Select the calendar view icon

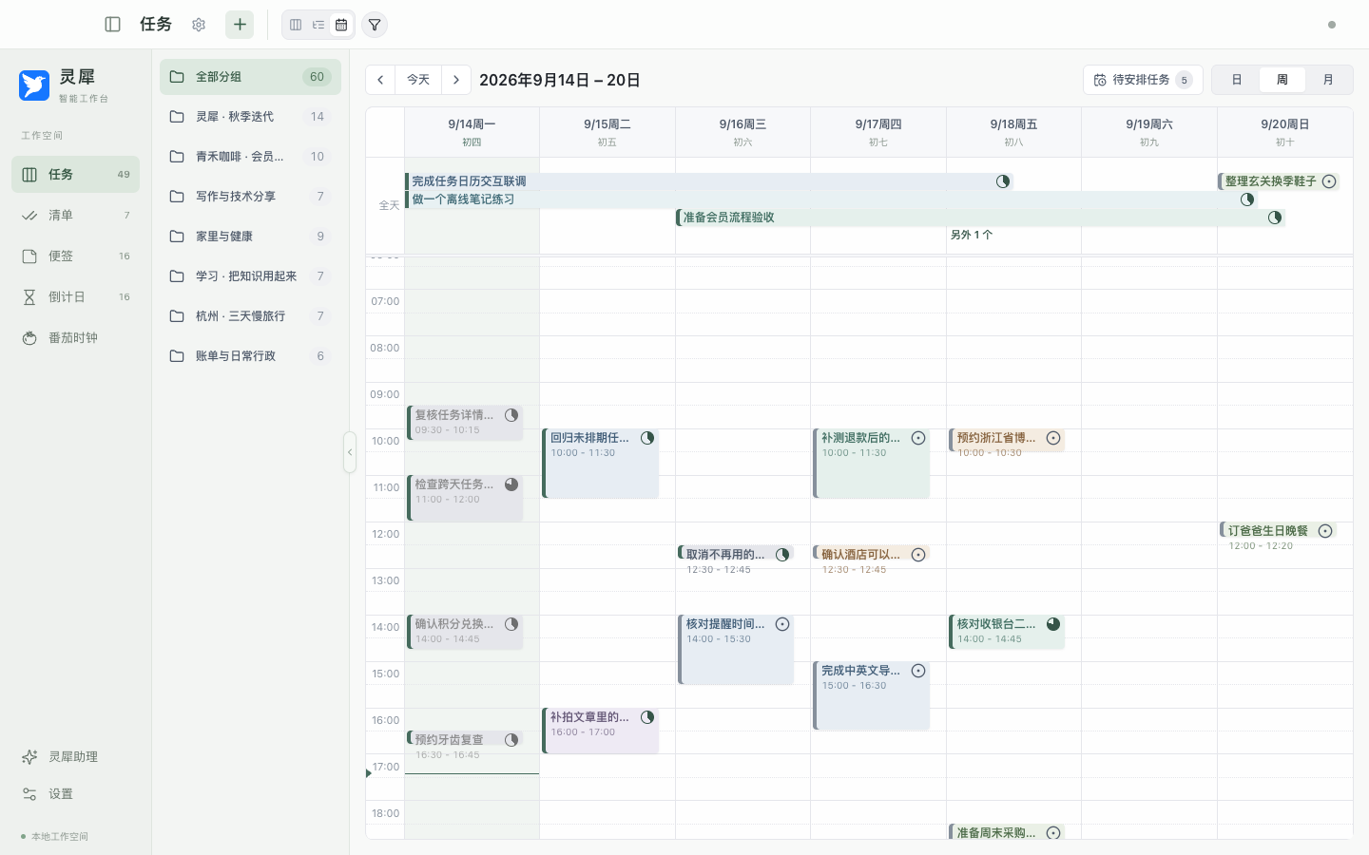click(x=341, y=25)
